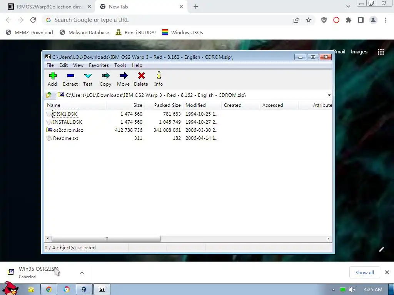Show hidden system tray icons
Screen dimensions: 394x295
(333, 290)
